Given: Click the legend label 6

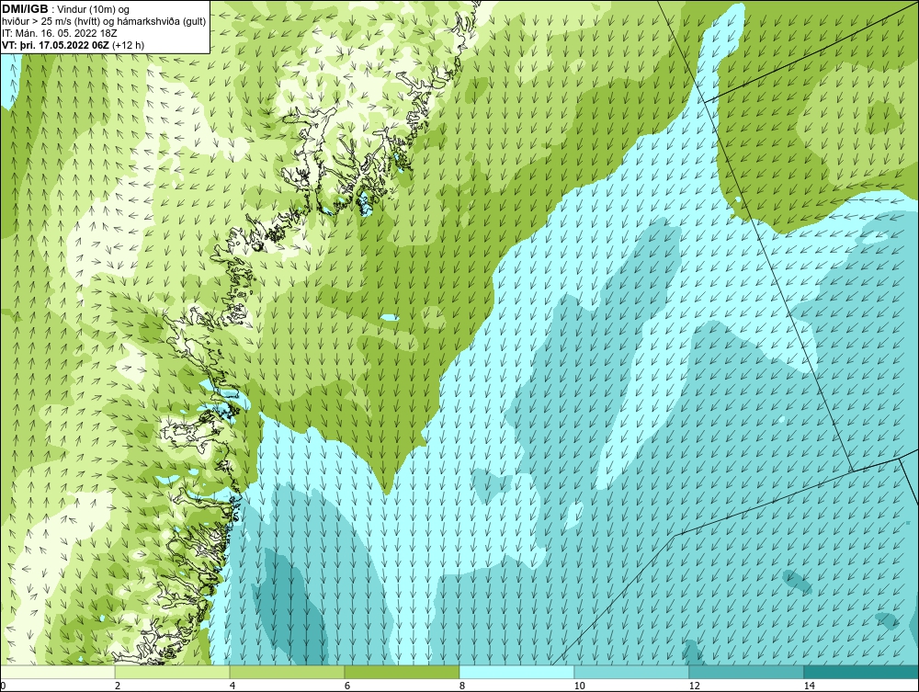Looking at the screenshot, I should click(x=347, y=686).
